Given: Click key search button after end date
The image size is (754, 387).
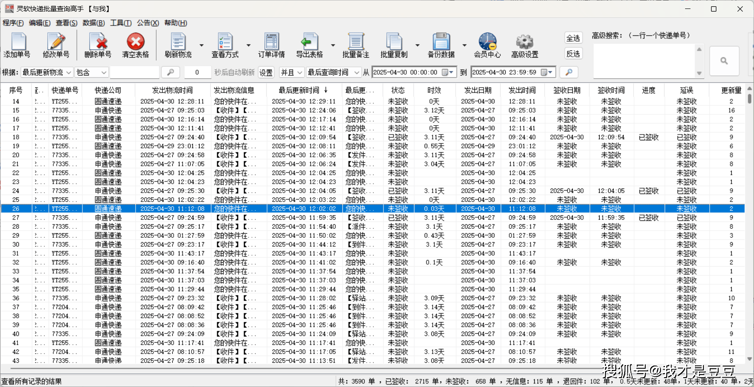Looking at the screenshot, I should coord(569,72).
